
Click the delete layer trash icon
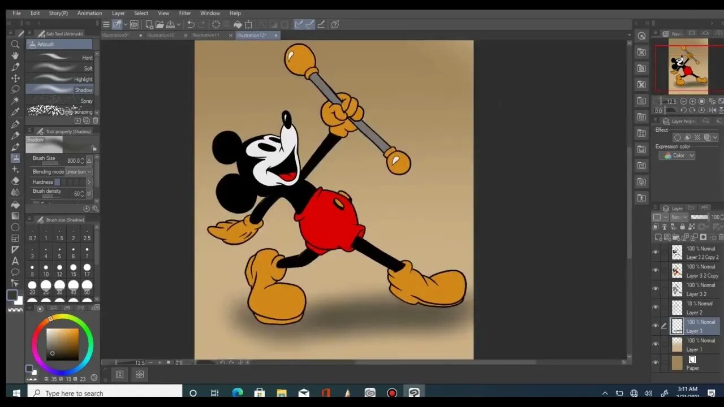(x=721, y=237)
